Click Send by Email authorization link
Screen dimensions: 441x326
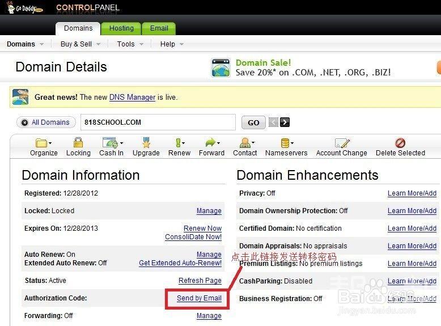(199, 298)
